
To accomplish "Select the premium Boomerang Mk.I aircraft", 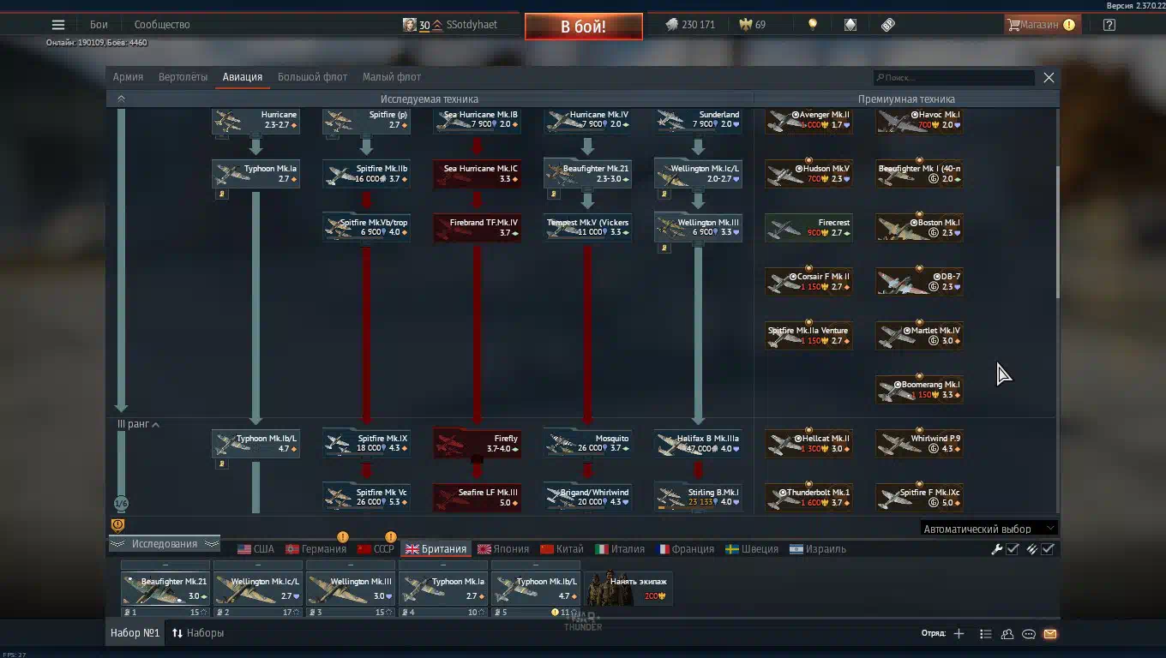I will click(x=919, y=390).
